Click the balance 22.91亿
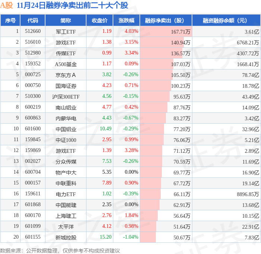The height and width of the screenshot is (254, 261). pyautogui.click(x=251, y=227)
